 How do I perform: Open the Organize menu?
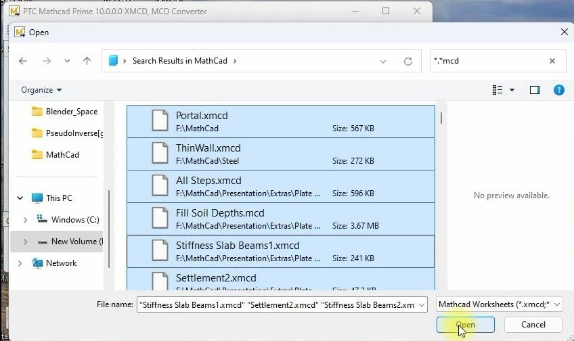pyautogui.click(x=41, y=90)
